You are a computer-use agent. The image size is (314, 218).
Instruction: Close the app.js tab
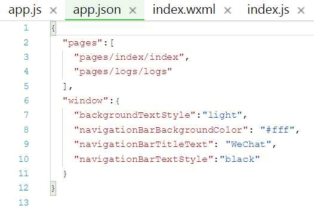pyautogui.click(x=53, y=10)
